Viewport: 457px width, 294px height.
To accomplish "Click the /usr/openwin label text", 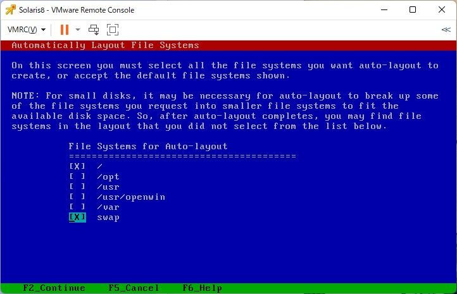I will [131, 197].
